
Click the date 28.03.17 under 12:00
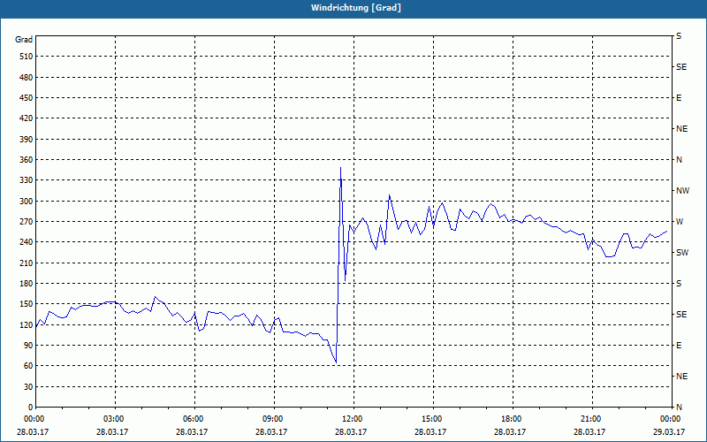351,431
